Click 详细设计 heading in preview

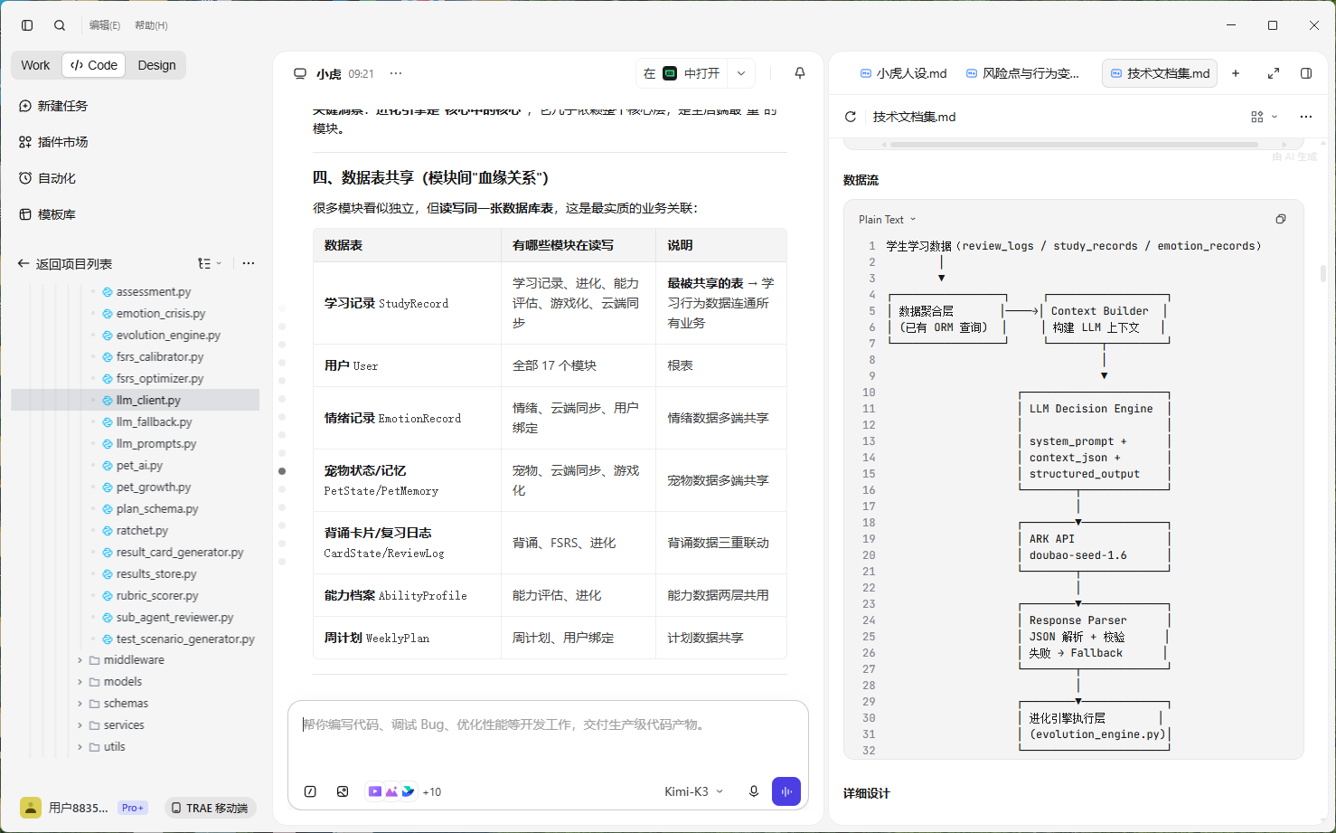click(x=867, y=793)
